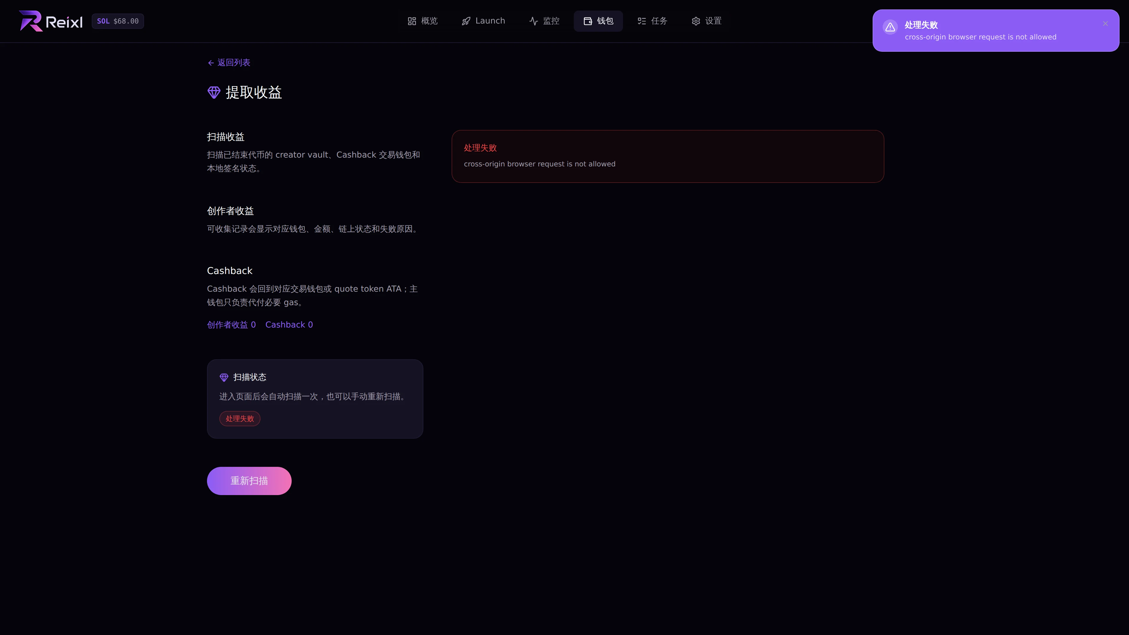Click the 扫描状态 card title

coord(249,377)
